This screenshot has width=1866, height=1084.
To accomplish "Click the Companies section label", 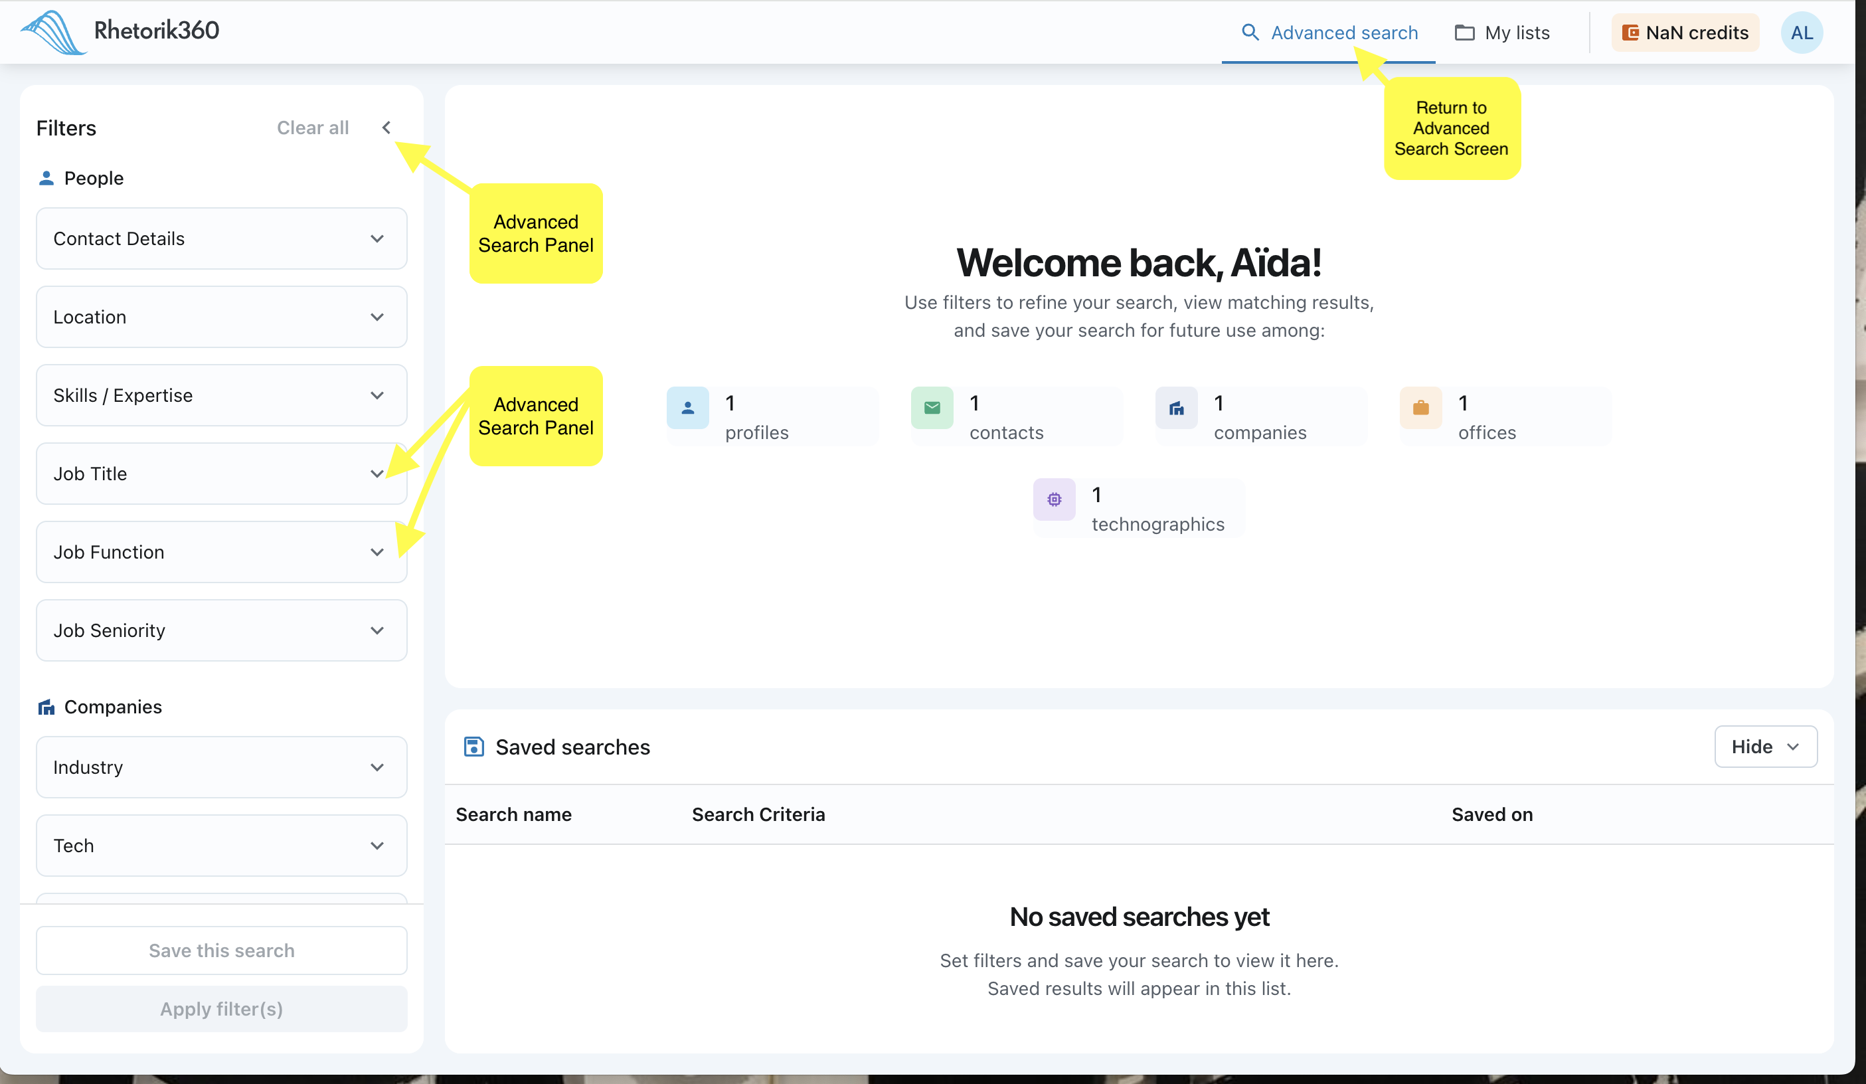I will pyautogui.click(x=112, y=707).
